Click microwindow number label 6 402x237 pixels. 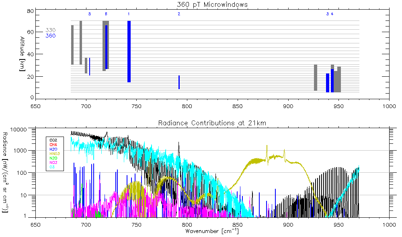tap(106, 14)
